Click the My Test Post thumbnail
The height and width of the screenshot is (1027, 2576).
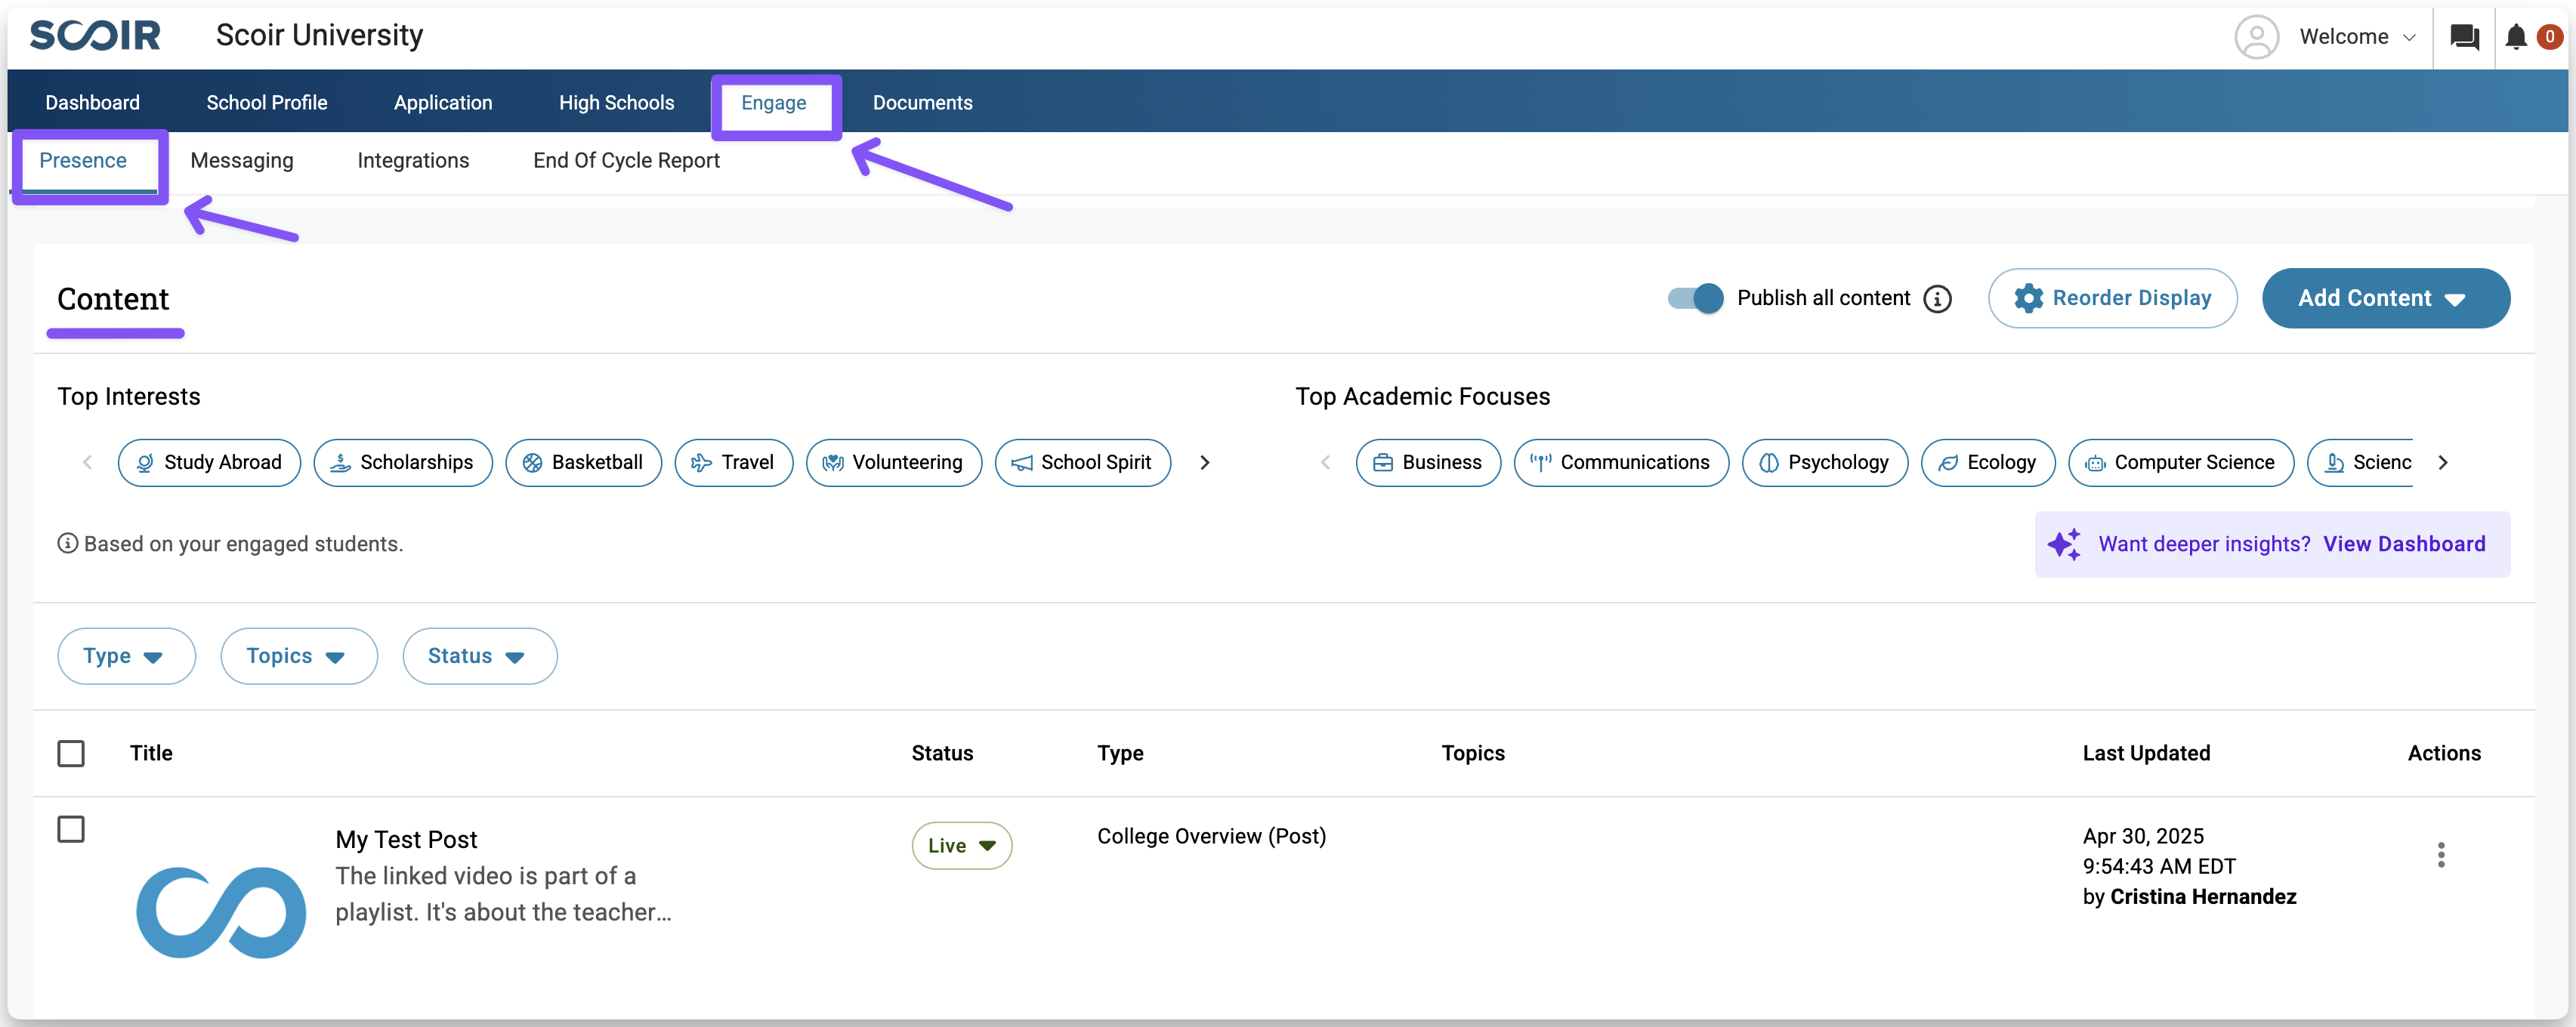coord(221,912)
